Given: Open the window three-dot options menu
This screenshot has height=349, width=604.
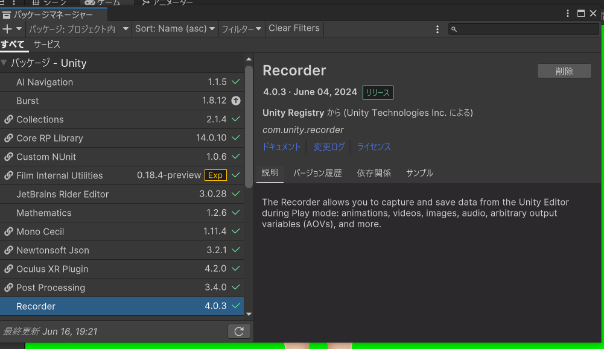Looking at the screenshot, I should pyautogui.click(x=568, y=14).
